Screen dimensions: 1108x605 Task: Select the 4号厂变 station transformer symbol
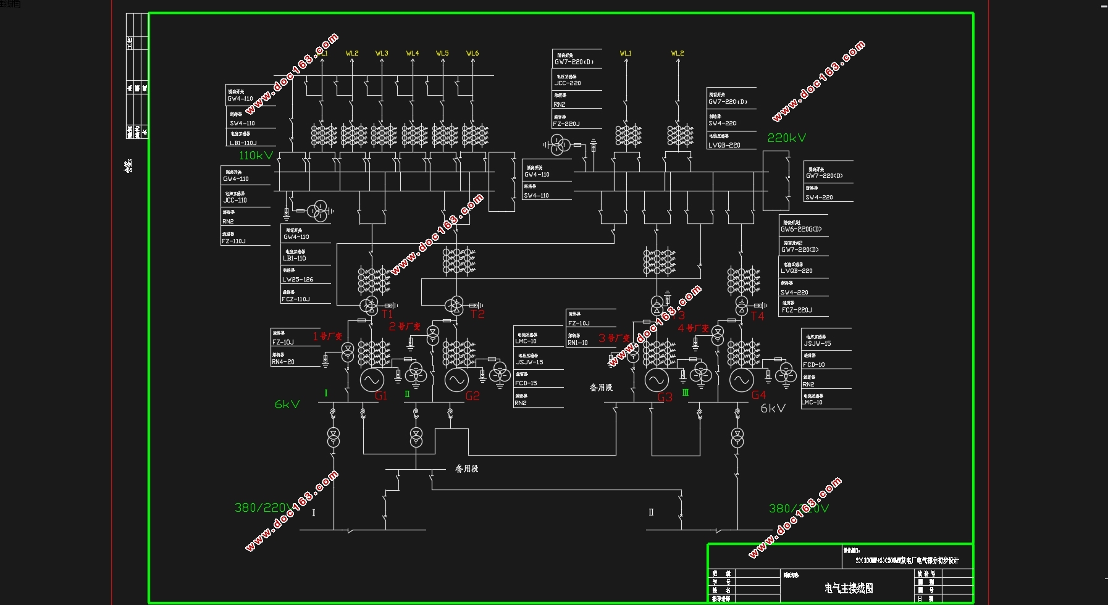tap(717, 336)
